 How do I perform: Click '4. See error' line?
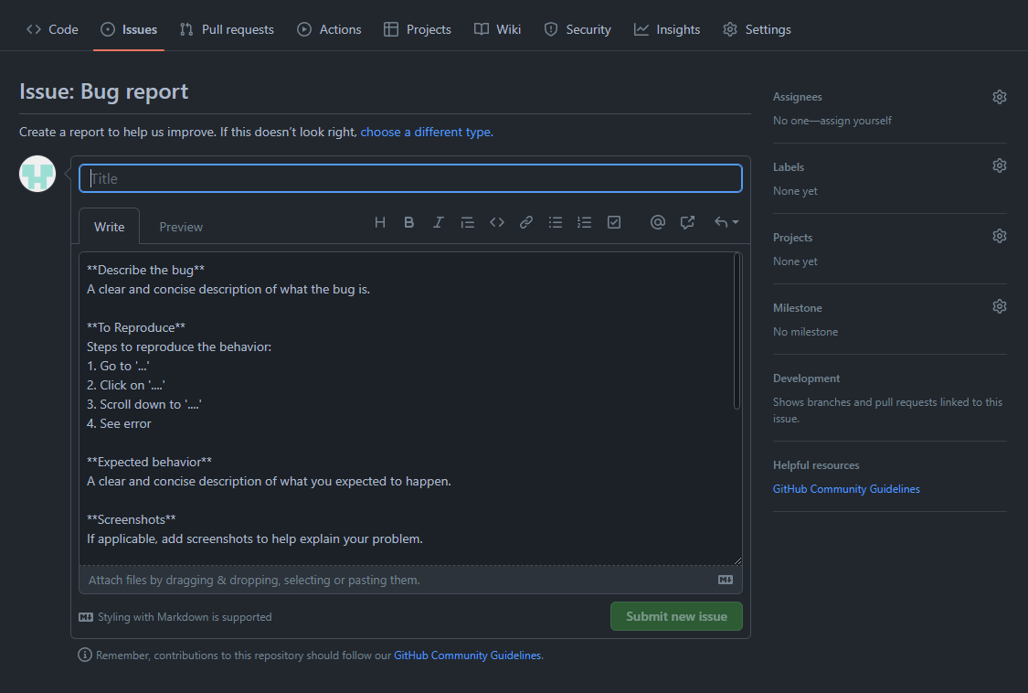119,424
